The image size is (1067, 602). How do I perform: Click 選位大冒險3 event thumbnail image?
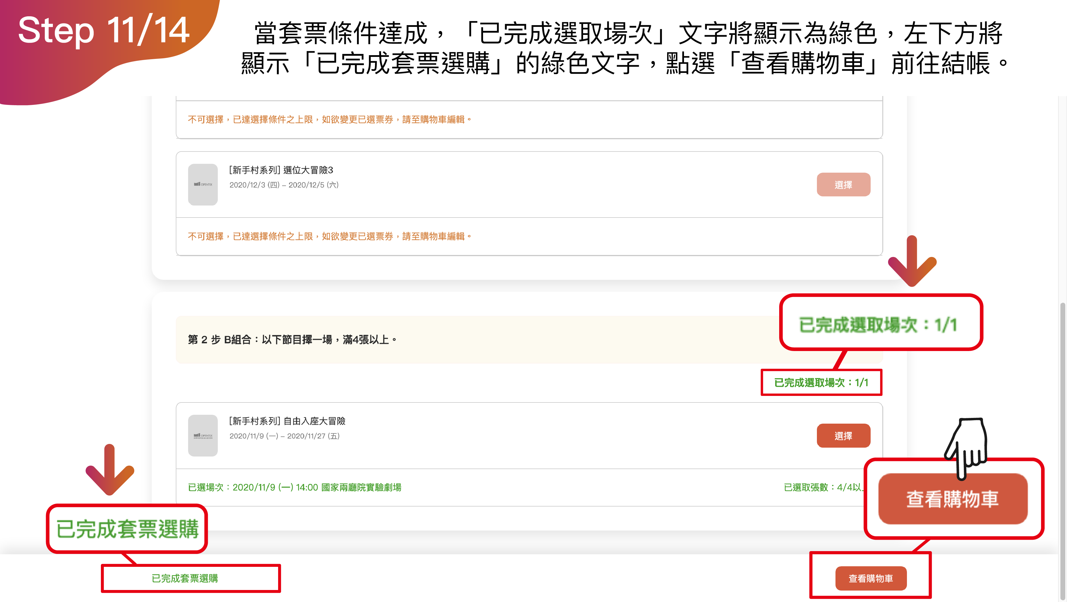[x=203, y=184]
